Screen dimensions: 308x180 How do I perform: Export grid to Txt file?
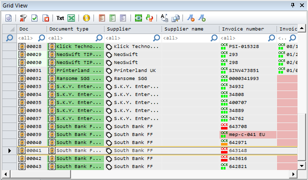pos(60,18)
